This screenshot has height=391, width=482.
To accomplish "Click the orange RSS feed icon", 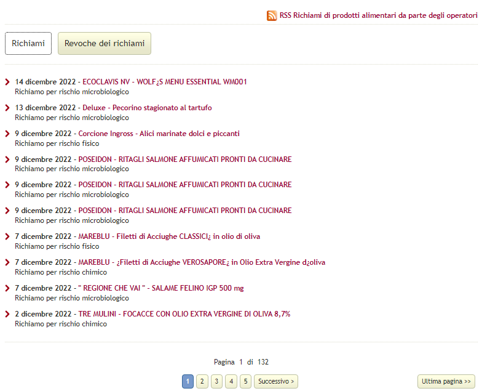I will pos(272,15).
